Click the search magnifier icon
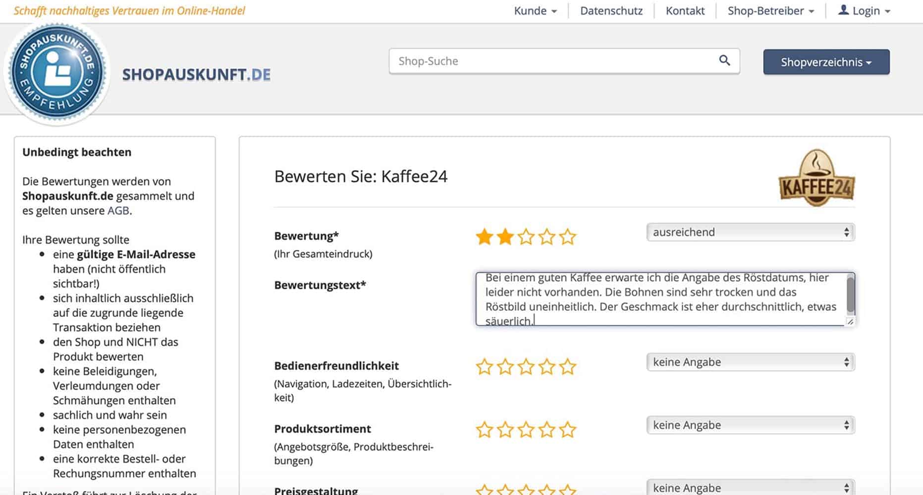 tap(724, 60)
